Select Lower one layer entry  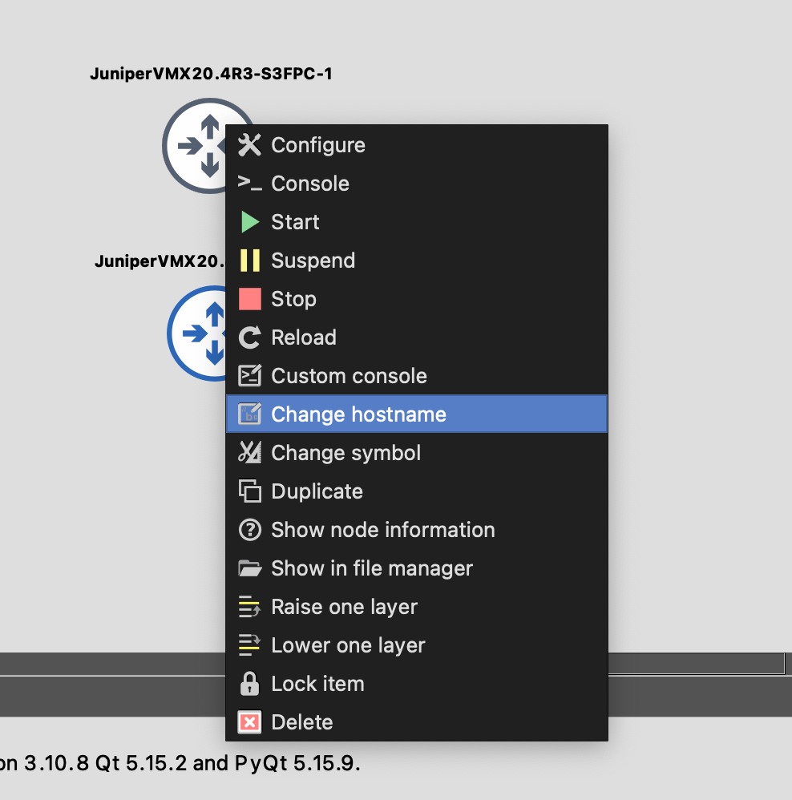417,645
